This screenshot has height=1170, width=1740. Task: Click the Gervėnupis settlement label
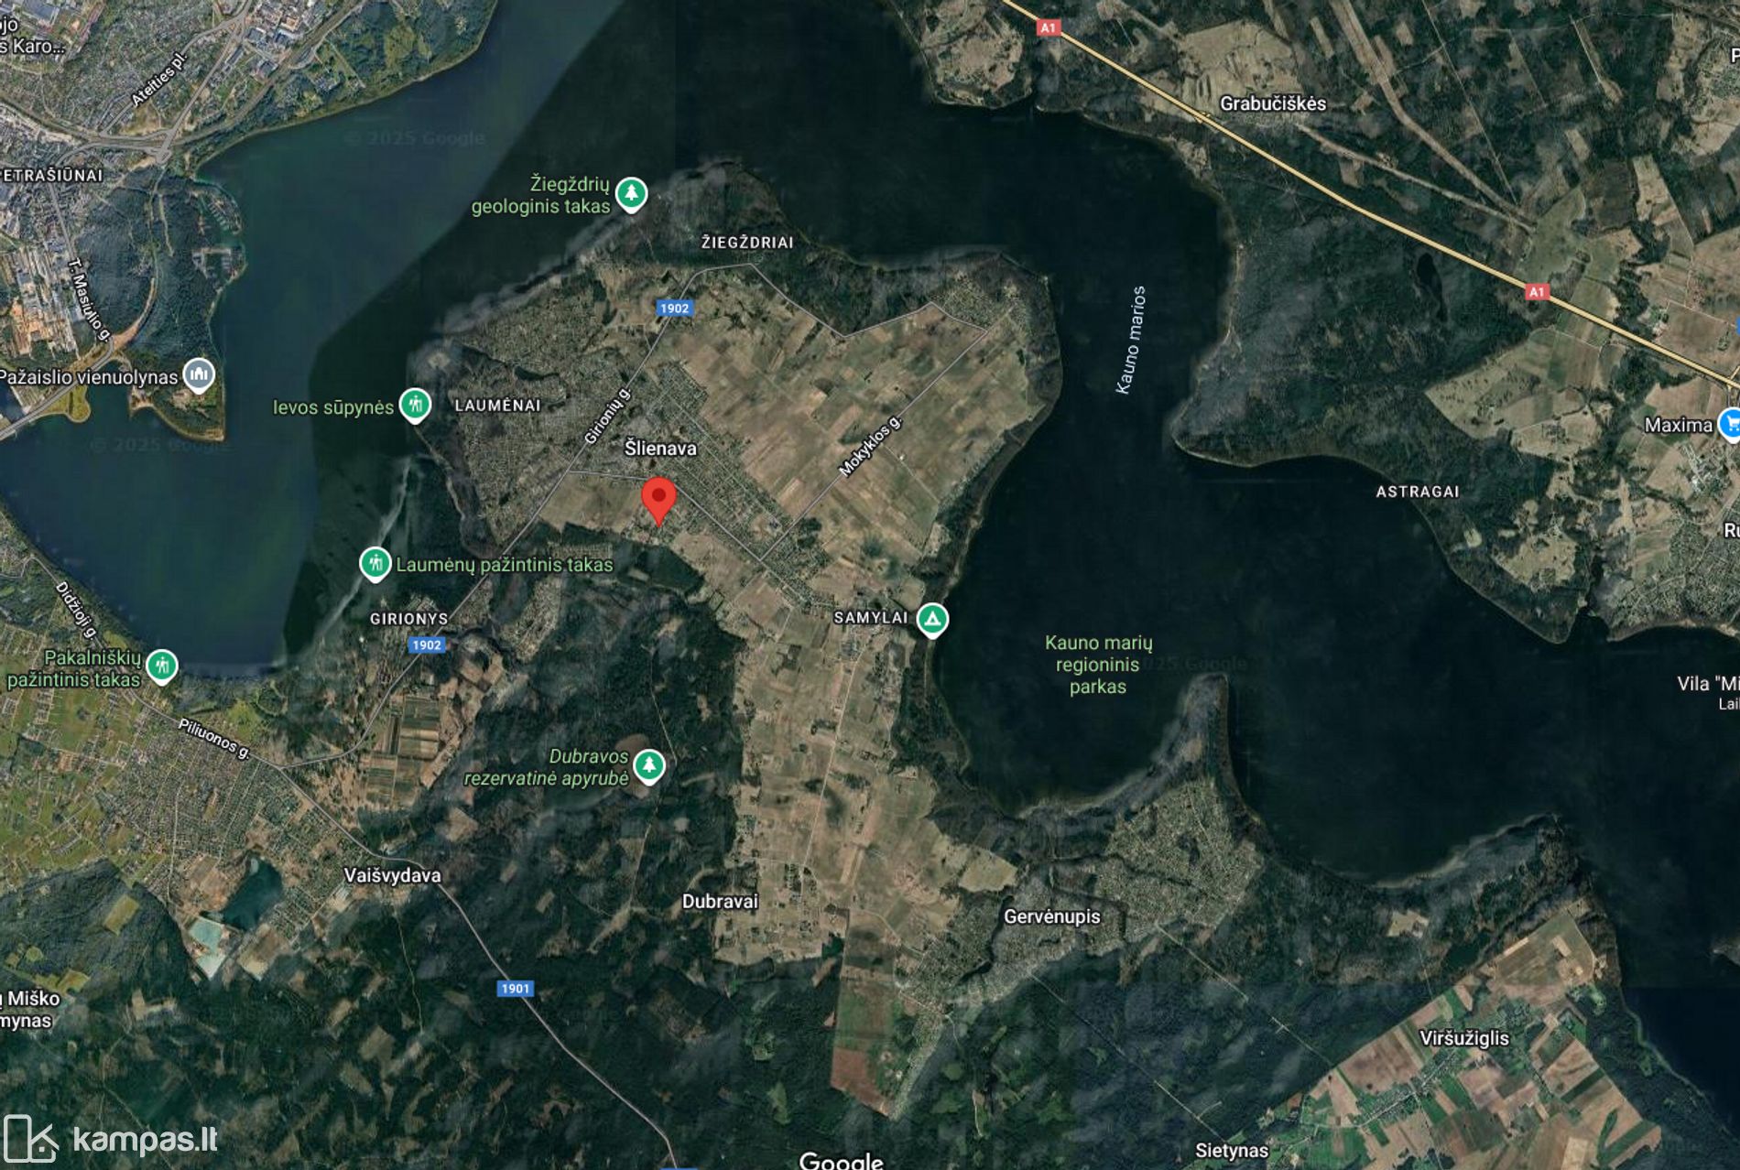click(1051, 916)
